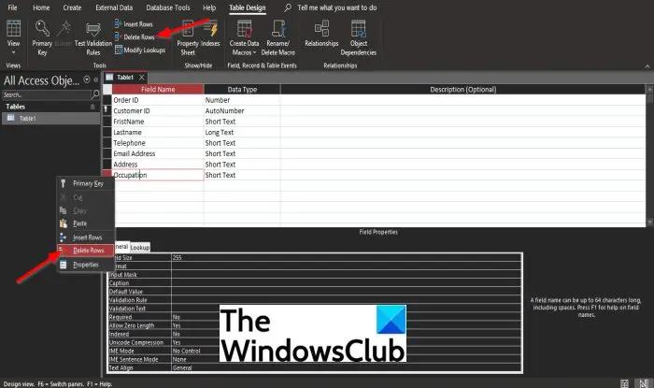
Task: Click the navigation search magnifier icon
Action: coord(95,94)
